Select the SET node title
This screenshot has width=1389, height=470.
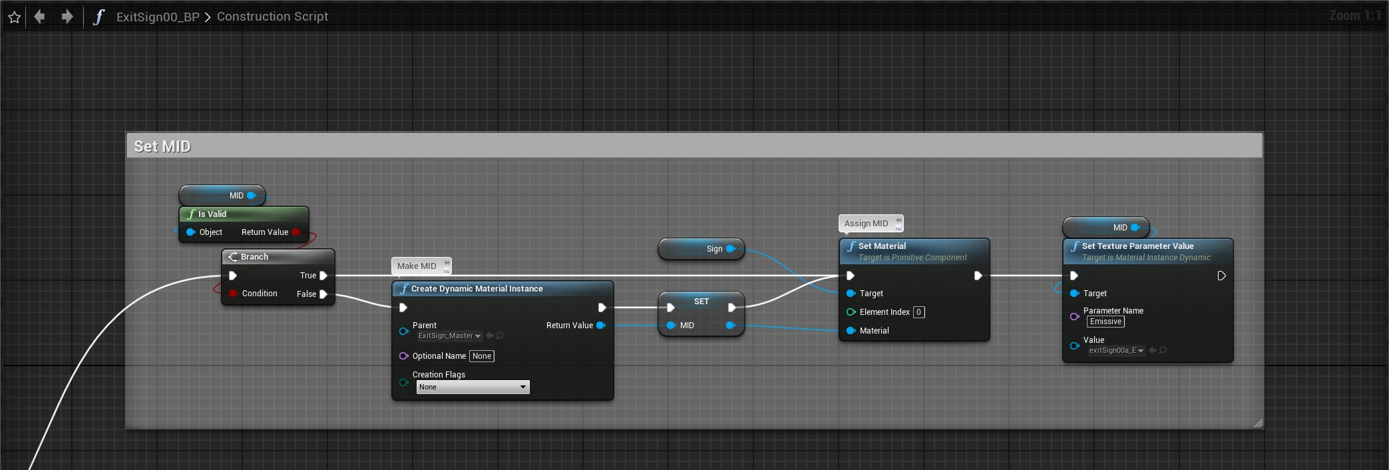click(x=701, y=302)
